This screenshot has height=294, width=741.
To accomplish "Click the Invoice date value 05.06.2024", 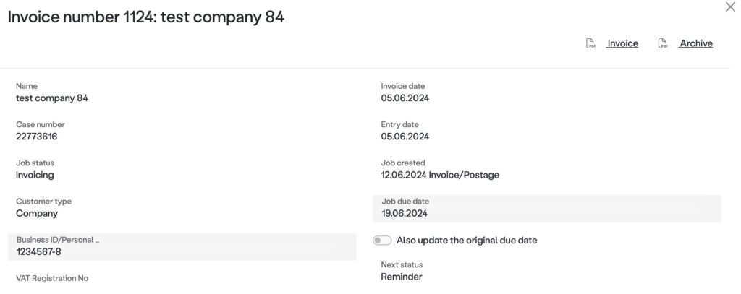I will pyautogui.click(x=405, y=98).
